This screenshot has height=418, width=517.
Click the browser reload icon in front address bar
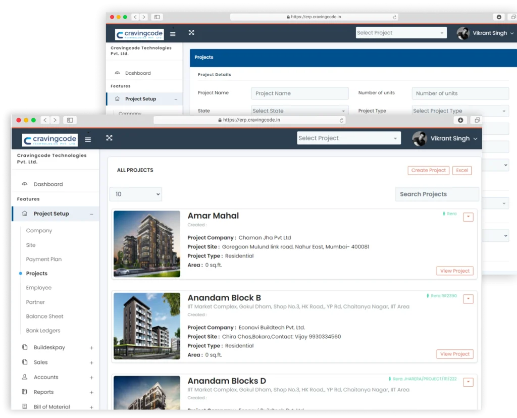(341, 120)
